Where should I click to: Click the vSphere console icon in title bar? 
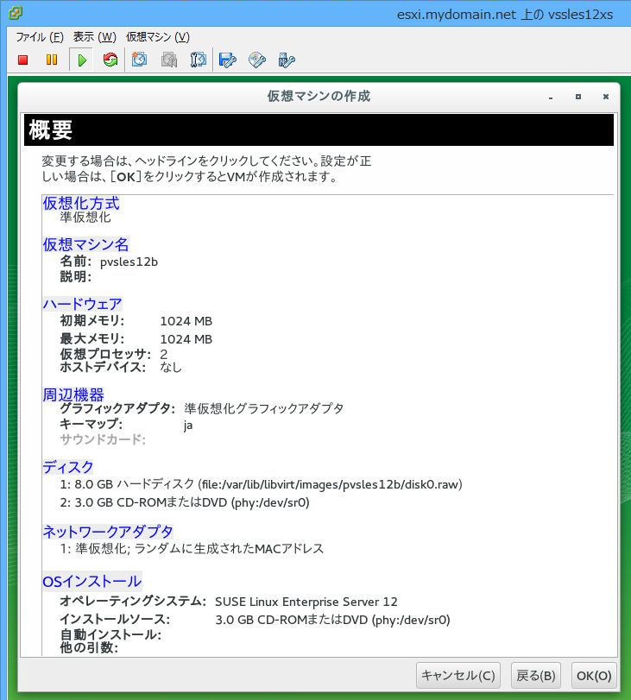16,13
